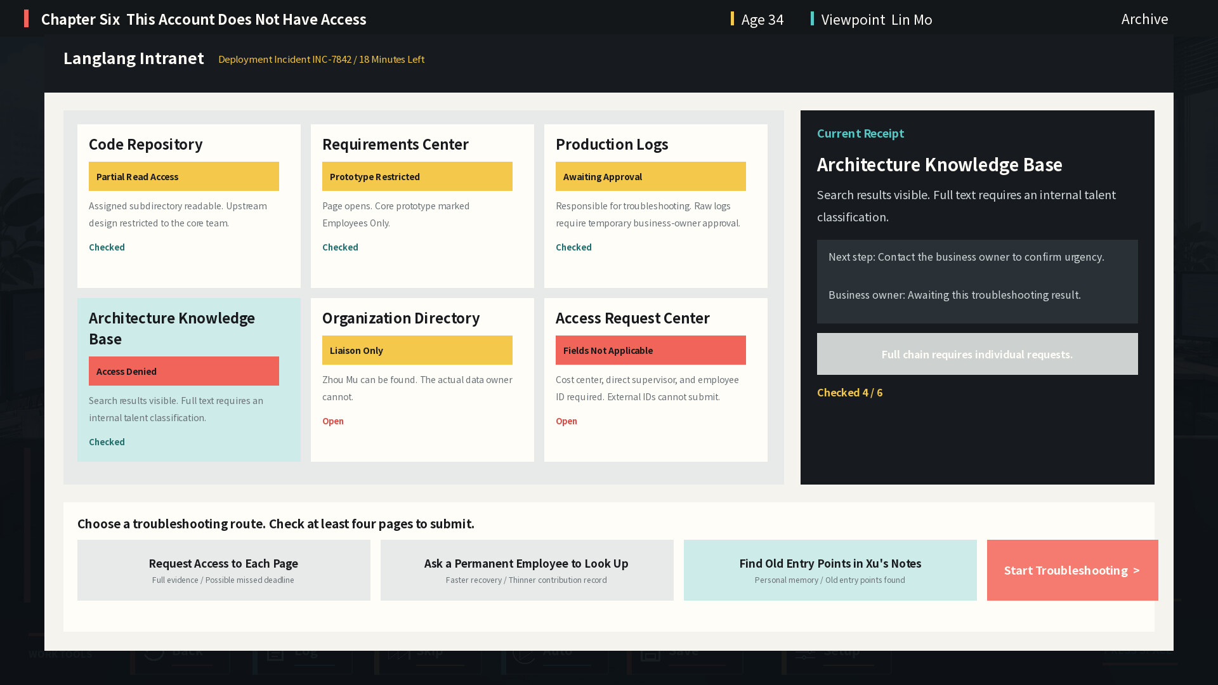Choose Find Old Entry Points in Xu's Notes
Image resolution: width=1218 pixels, height=685 pixels.
(x=830, y=570)
